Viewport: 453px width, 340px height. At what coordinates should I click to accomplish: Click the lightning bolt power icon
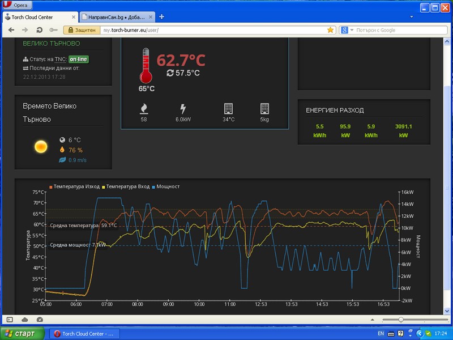click(x=183, y=108)
